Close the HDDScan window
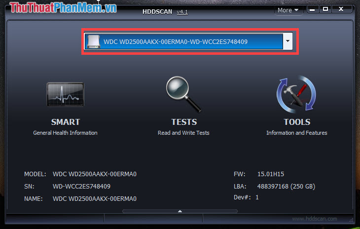The image size is (360, 229). (x=341, y=9)
